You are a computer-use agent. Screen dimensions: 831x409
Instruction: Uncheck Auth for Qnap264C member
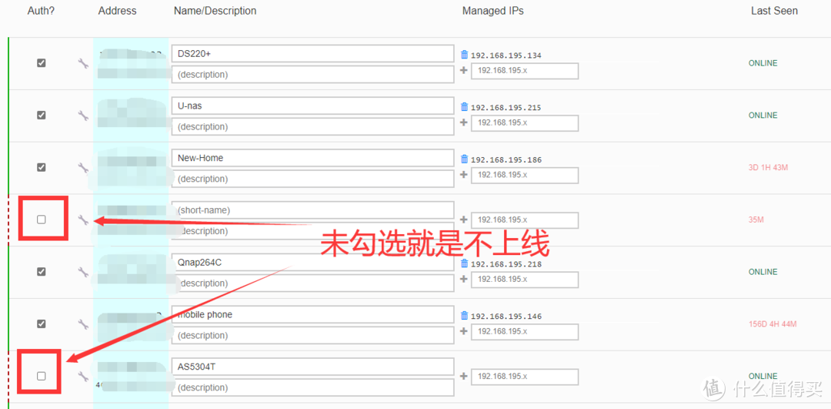click(42, 272)
